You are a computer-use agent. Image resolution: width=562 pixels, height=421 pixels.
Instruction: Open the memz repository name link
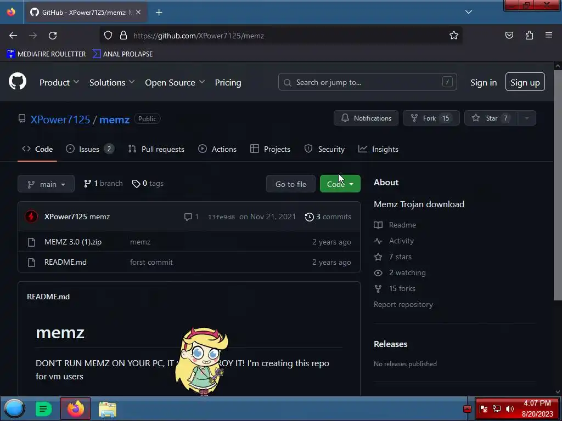tap(114, 119)
